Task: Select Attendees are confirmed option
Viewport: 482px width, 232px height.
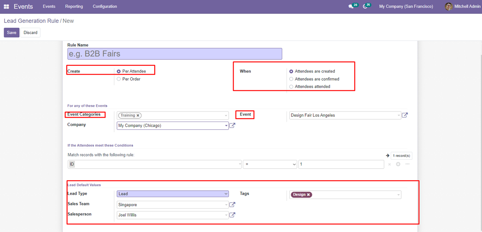Action: 291,79
